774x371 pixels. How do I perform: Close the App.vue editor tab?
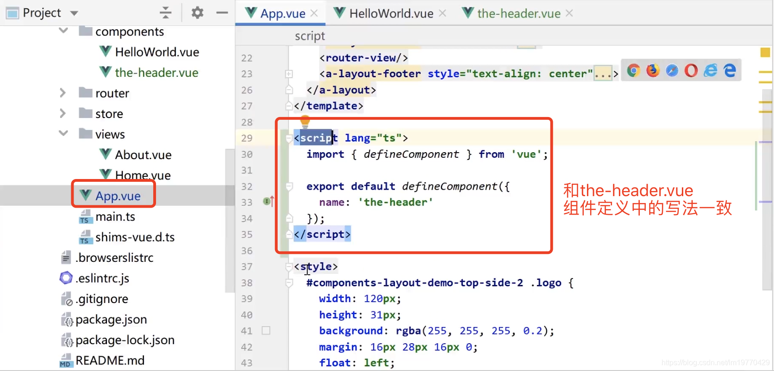tap(314, 13)
